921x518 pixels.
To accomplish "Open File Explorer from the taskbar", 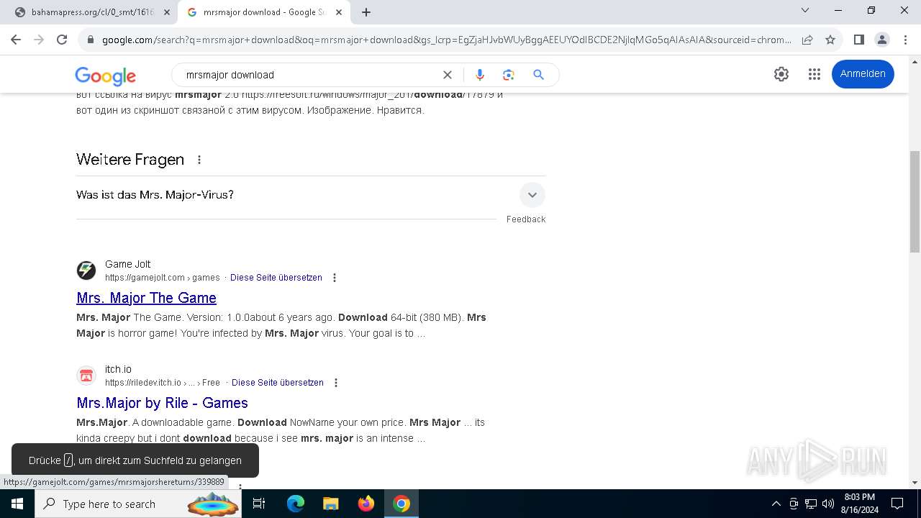I will 330,504.
